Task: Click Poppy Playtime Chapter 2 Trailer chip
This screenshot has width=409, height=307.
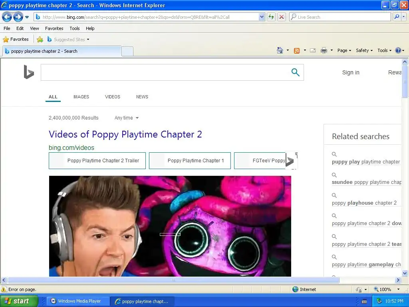Action: point(97,161)
